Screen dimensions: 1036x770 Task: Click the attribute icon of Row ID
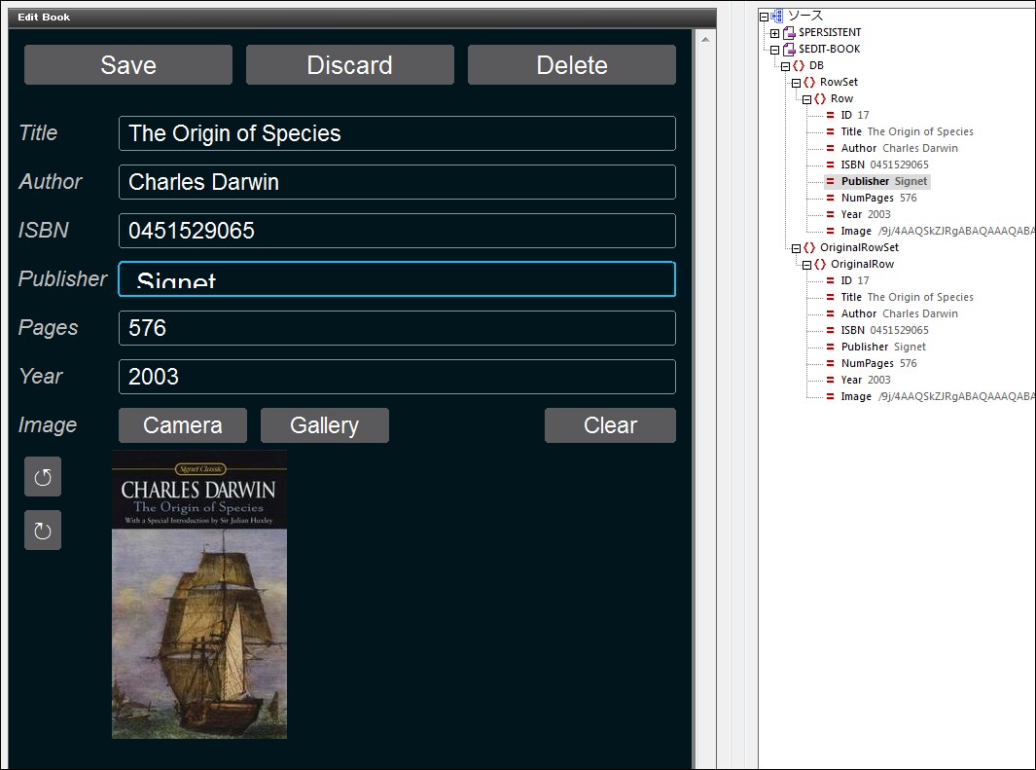coord(831,115)
